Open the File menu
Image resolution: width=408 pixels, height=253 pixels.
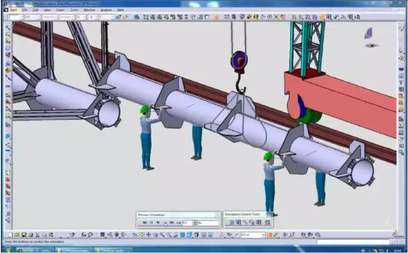(x=25, y=10)
